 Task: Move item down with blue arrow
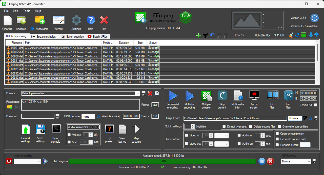(311, 35)
